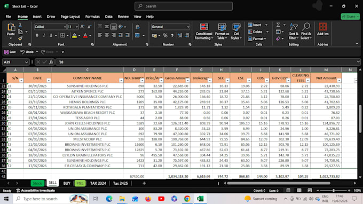Open Conditional Formatting menu

coord(204,32)
